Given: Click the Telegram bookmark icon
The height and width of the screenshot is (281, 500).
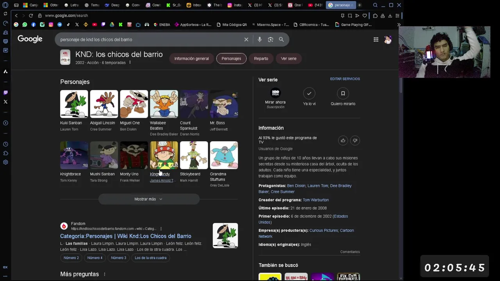Looking at the screenshot, I should point(59,25).
